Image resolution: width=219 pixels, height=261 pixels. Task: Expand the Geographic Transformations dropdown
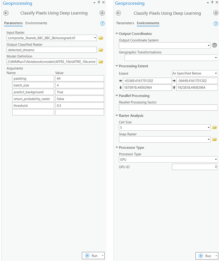(216, 58)
